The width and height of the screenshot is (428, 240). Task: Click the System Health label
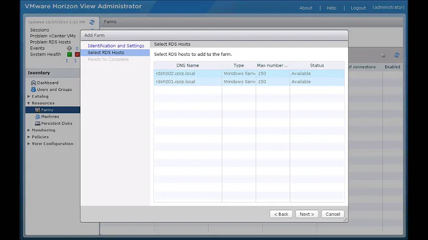(46, 54)
